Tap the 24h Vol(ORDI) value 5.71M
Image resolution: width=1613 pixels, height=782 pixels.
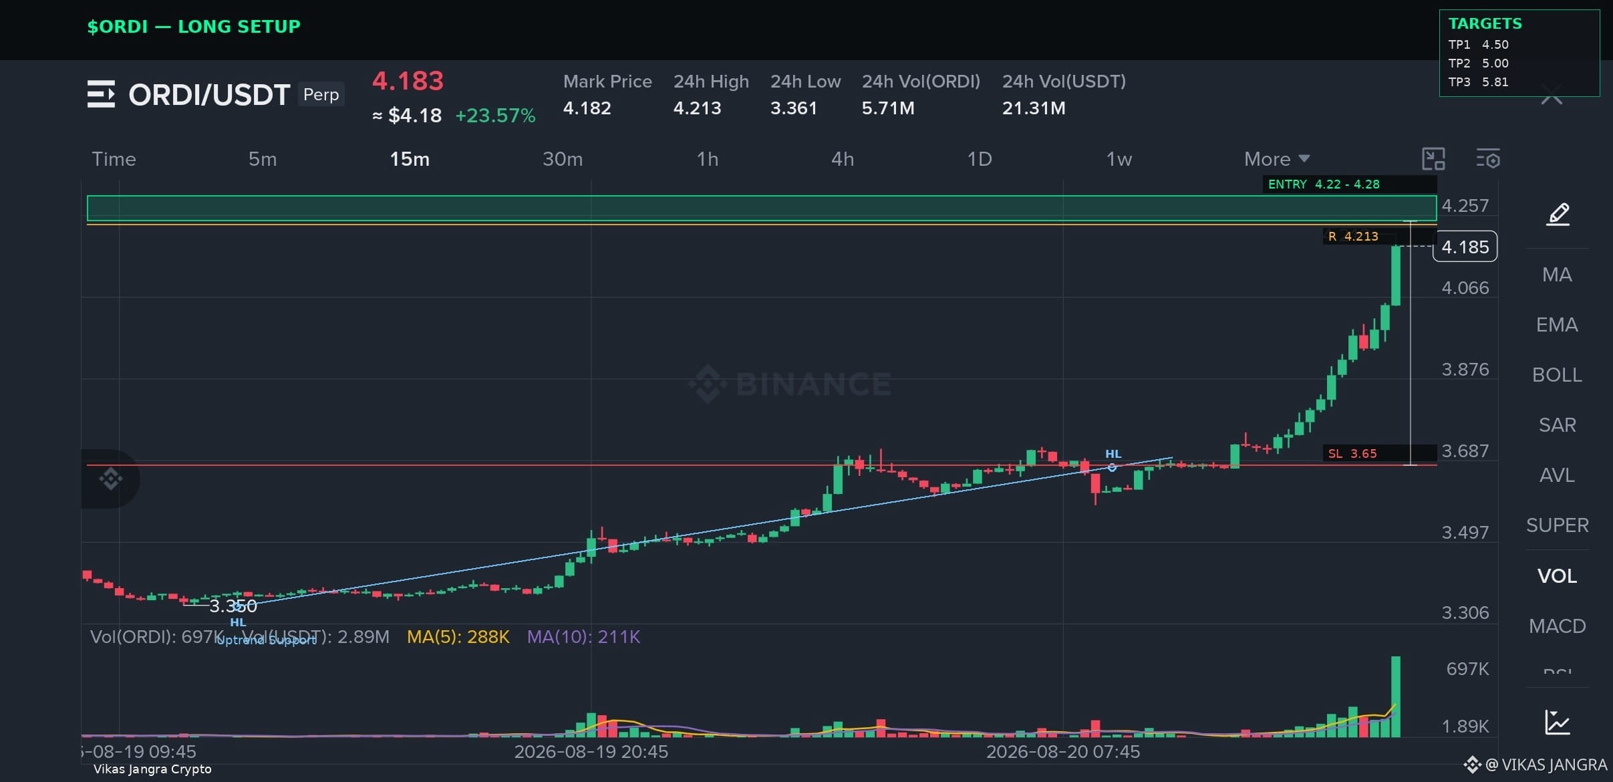pyautogui.click(x=888, y=108)
